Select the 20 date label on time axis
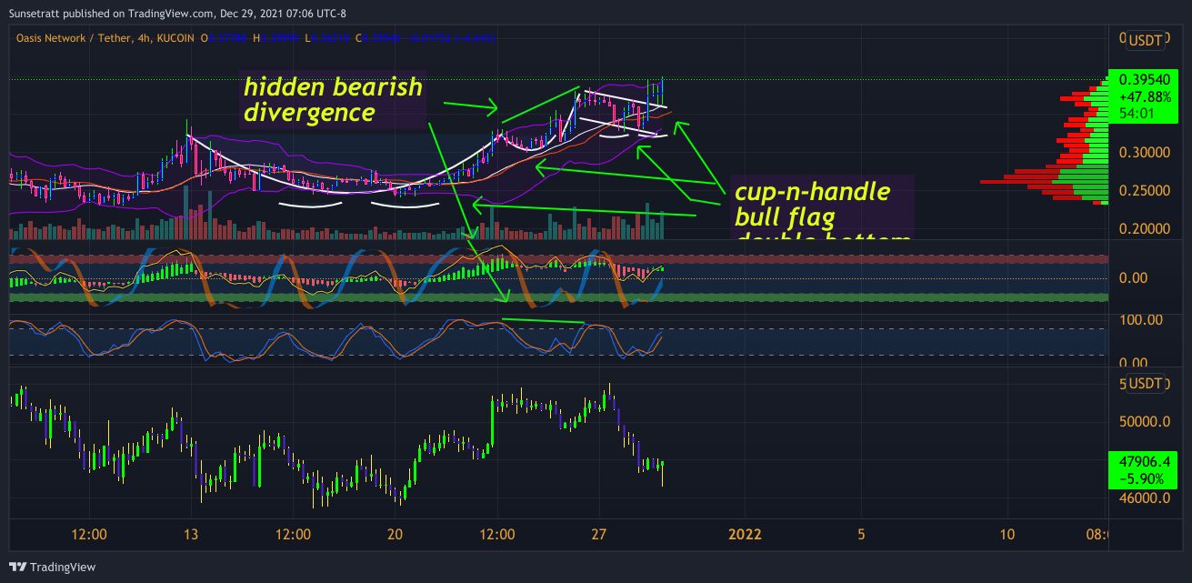1192x583 pixels. point(395,534)
